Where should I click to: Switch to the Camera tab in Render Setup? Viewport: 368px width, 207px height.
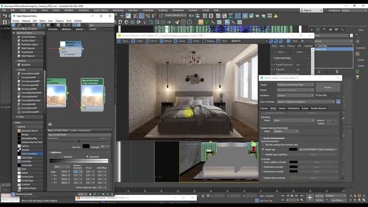282,109
